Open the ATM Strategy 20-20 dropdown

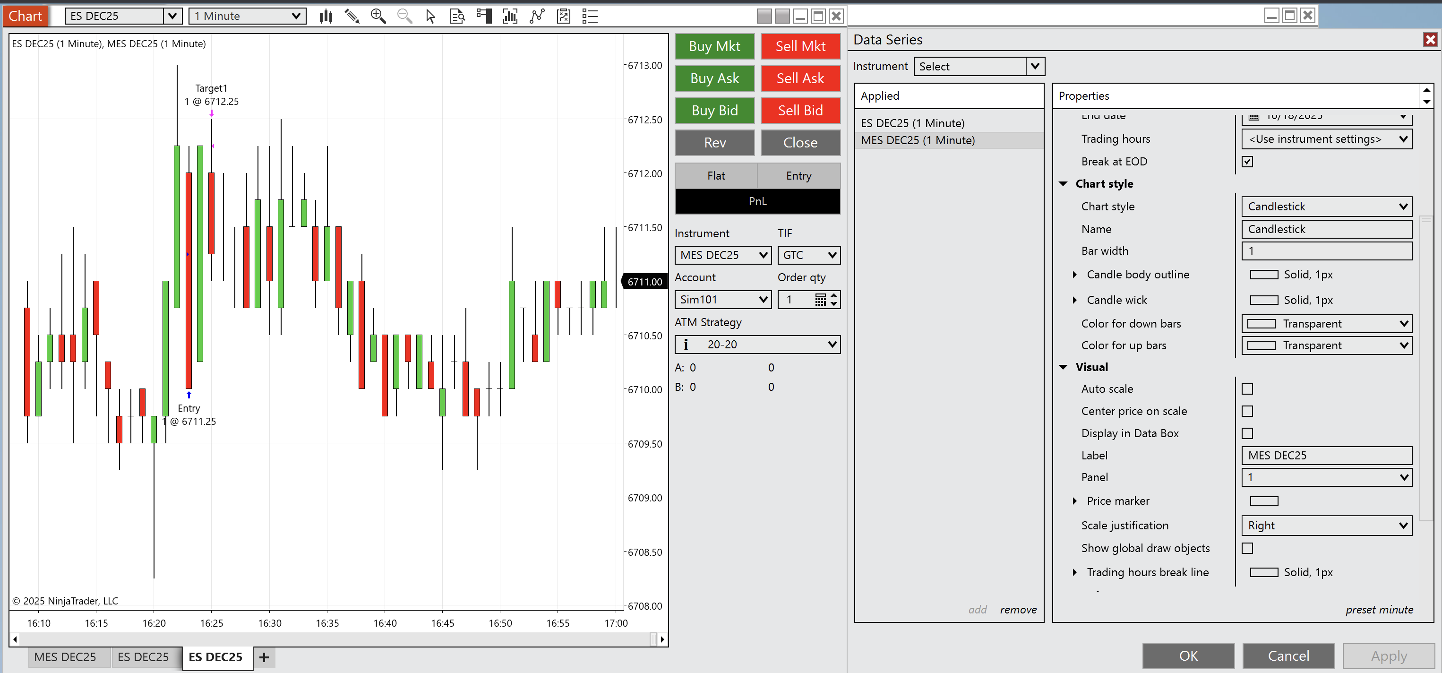757,345
